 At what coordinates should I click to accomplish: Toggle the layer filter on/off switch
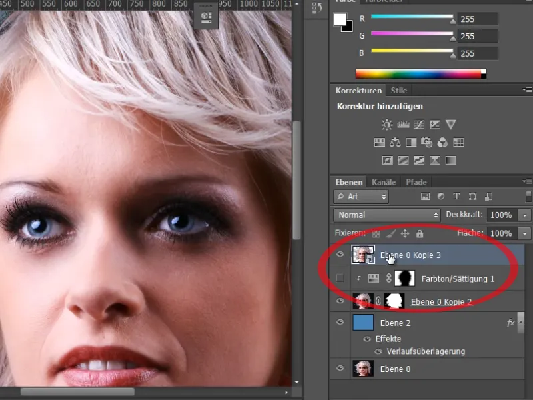[x=528, y=196]
